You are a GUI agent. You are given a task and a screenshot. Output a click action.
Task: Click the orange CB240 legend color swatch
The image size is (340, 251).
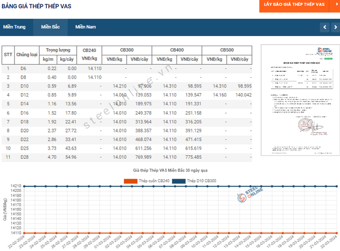pyautogui.click(x=130, y=181)
